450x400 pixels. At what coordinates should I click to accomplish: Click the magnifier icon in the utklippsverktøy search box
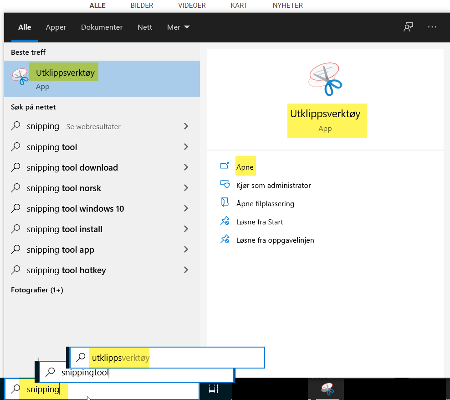(81, 358)
